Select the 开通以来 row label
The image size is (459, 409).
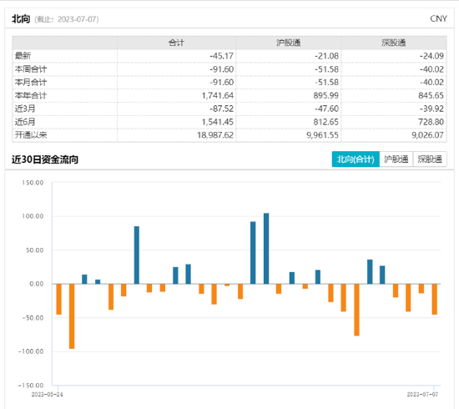[x=31, y=135]
